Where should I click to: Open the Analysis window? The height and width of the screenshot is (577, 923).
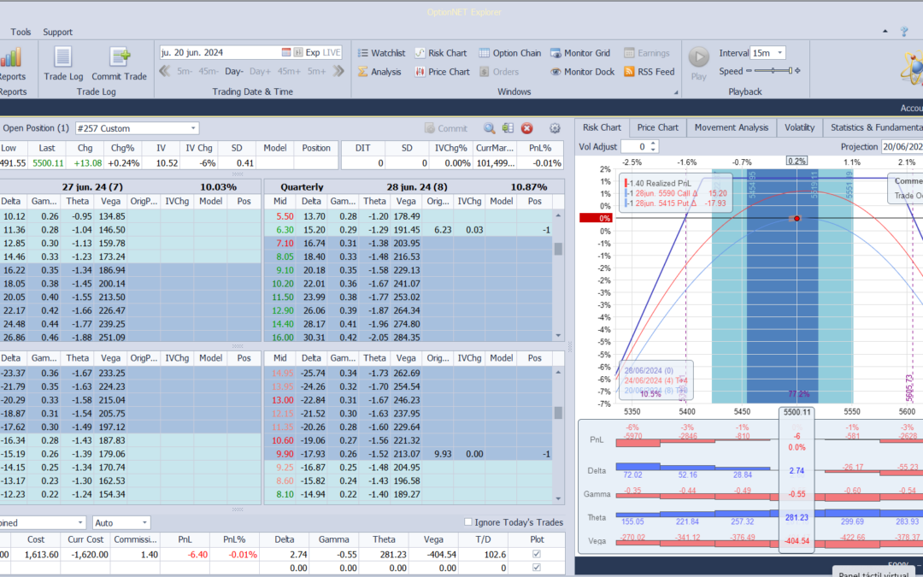click(379, 72)
